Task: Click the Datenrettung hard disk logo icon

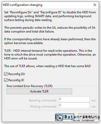Action: (x=59, y=118)
